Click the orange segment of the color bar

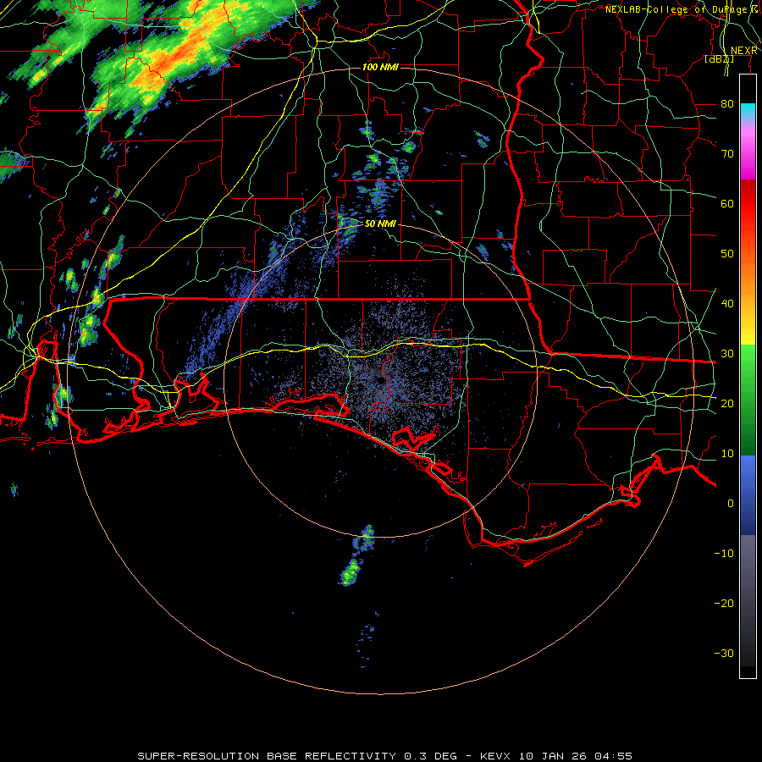click(748, 277)
